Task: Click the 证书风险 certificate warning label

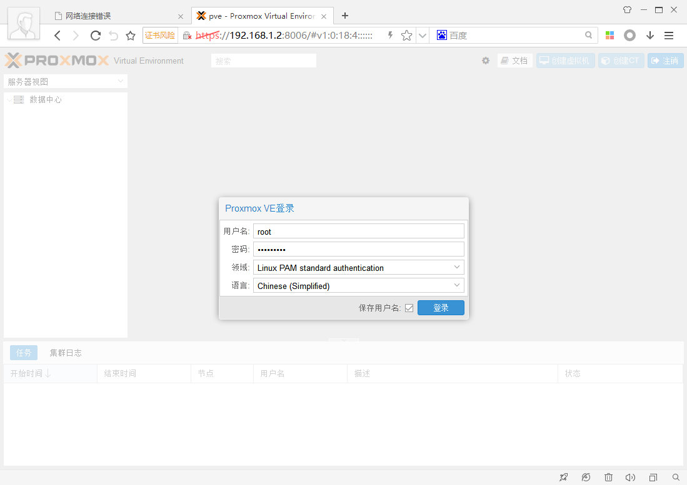Action: 160,36
